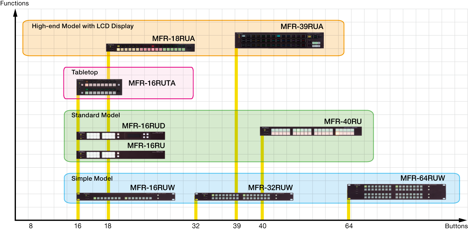Click the MFR-18RUA text label
468x230 pixels.
point(173,39)
